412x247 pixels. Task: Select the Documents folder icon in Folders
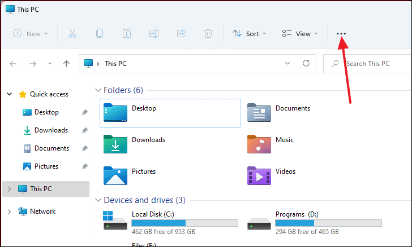point(259,113)
